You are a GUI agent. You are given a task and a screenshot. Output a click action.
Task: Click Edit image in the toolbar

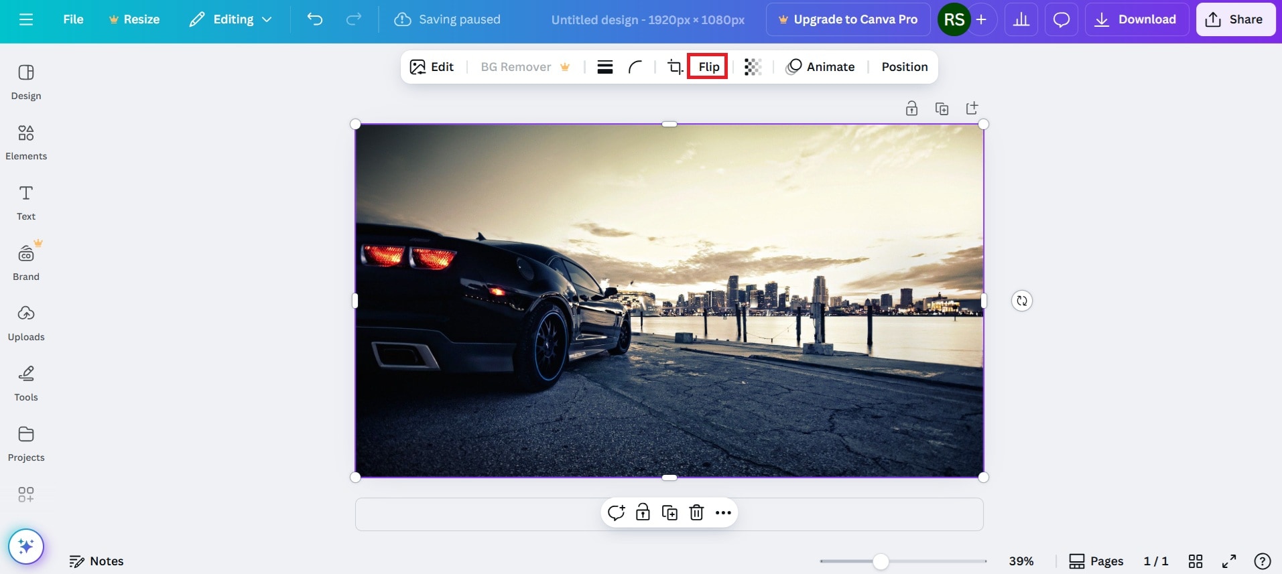click(x=432, y=67)
